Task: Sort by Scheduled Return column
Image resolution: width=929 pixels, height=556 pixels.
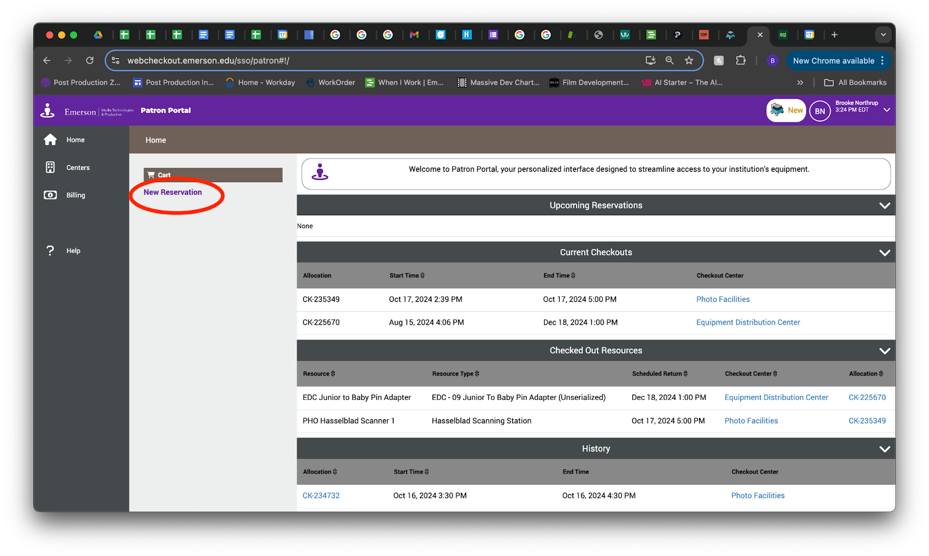Action: (659, 374)
